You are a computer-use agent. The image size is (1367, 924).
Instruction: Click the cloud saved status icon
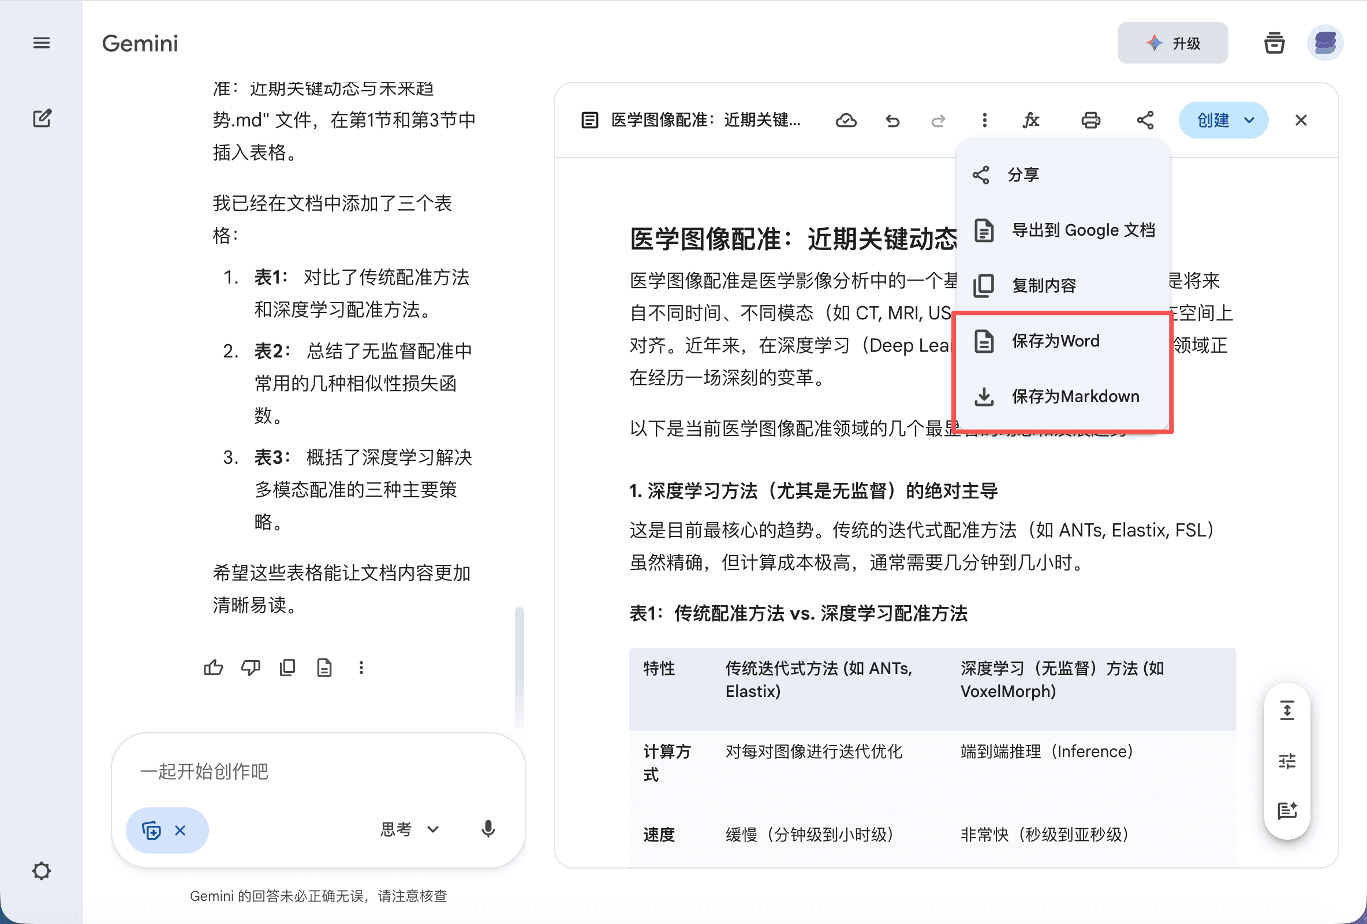click(x=845, y=121)
